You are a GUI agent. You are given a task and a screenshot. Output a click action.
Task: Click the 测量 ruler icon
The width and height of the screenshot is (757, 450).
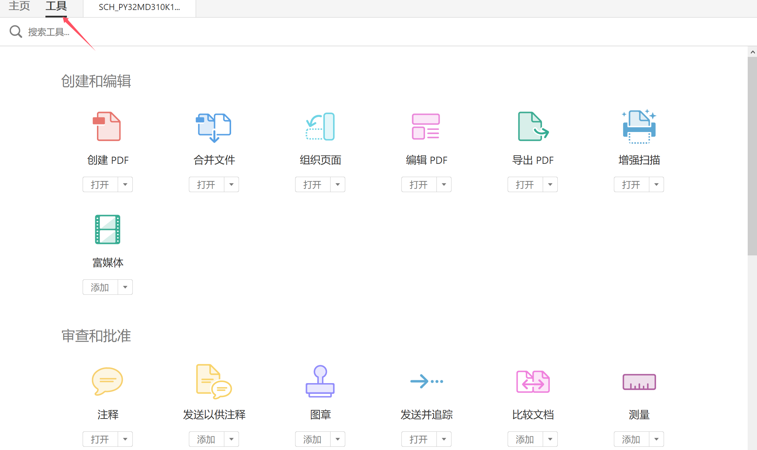click(639, 382)
